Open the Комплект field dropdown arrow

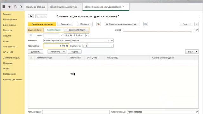click(108, 41)
